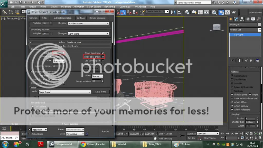Switch to the Render Elements tab
The width and height of the screenshot is (263, 148).
click(x=97, y=18)
